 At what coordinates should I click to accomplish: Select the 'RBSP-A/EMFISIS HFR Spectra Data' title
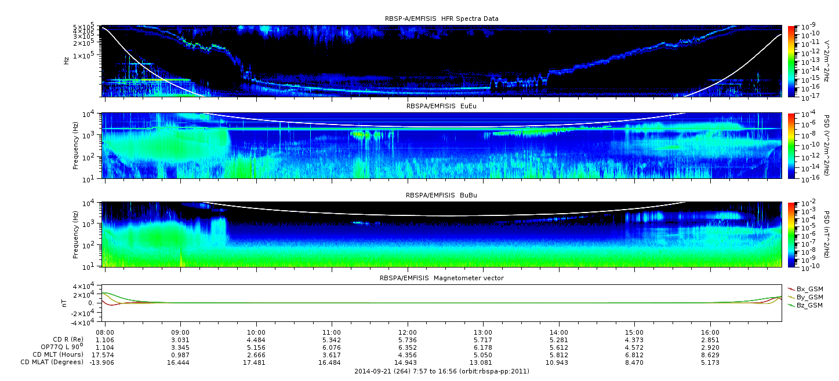[x=441, y=19]
